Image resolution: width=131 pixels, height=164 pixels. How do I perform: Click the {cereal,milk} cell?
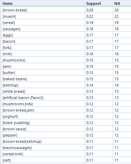[43, 154]
